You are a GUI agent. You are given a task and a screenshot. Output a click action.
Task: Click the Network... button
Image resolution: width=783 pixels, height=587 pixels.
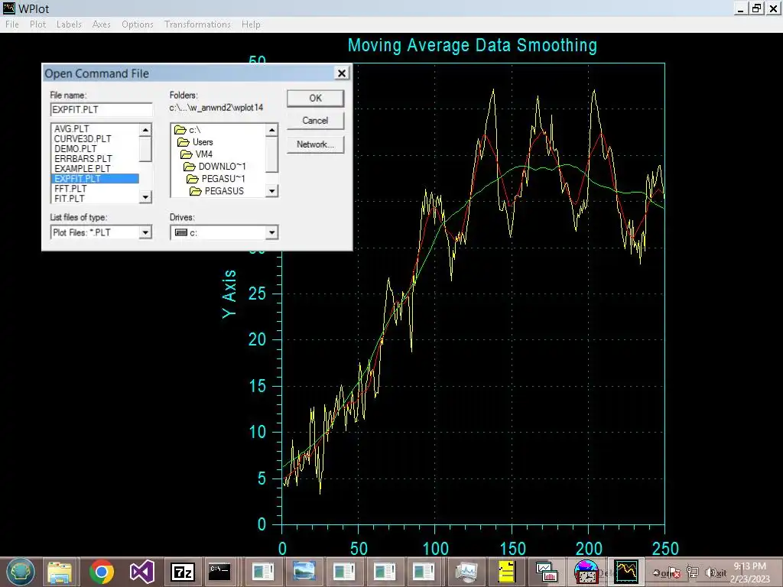pos(315,144)
